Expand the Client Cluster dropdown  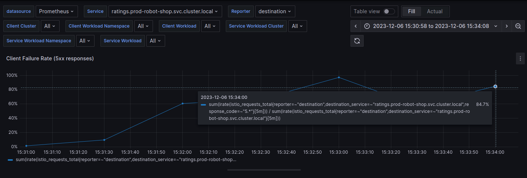(49, 26)
